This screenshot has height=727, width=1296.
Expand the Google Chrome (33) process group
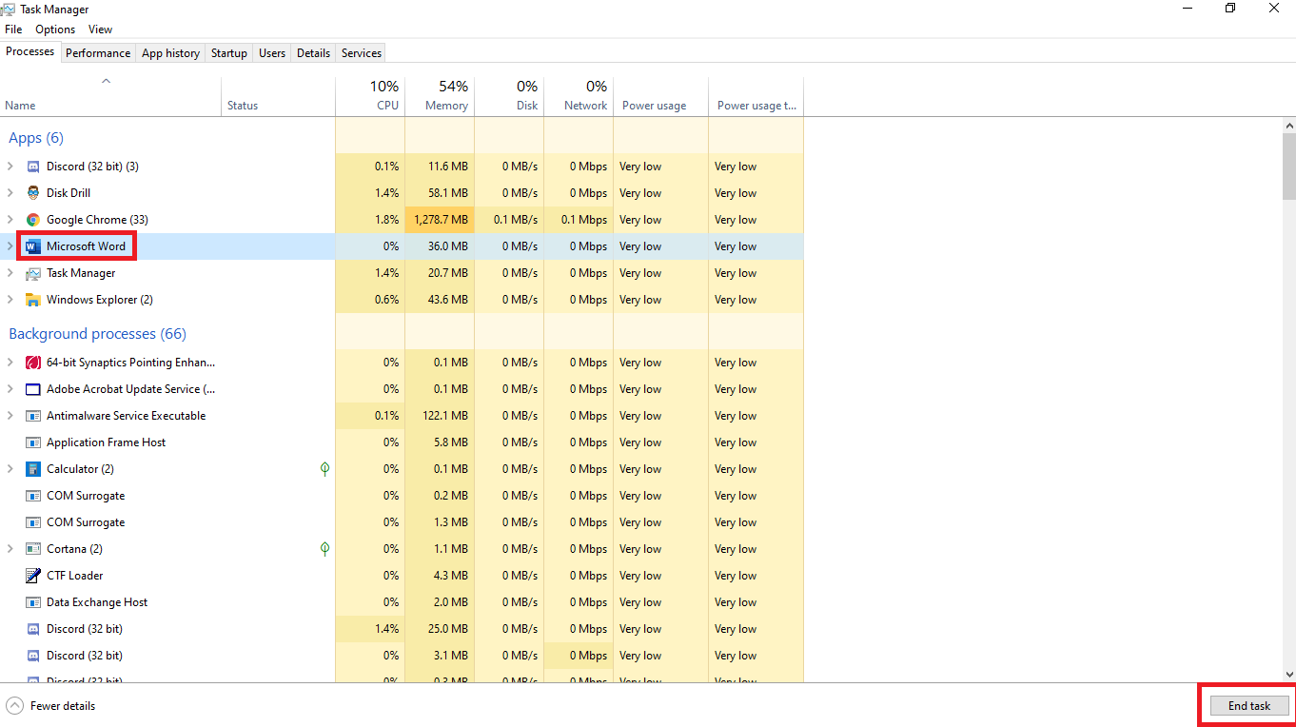[x=10, y=220]
